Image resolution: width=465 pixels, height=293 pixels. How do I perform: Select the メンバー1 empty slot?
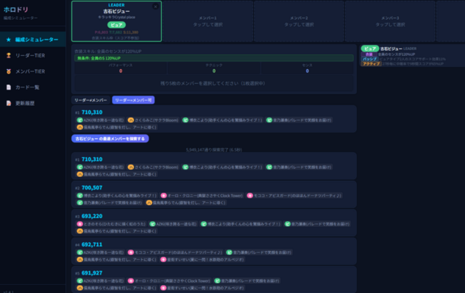pyautogui.click(x=208, y=21)
